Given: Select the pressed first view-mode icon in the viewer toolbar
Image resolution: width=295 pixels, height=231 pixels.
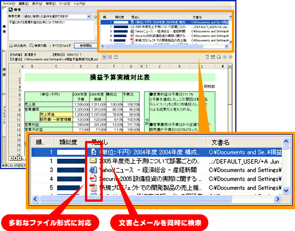Looking at the screenshot, I should coord(104,57).
